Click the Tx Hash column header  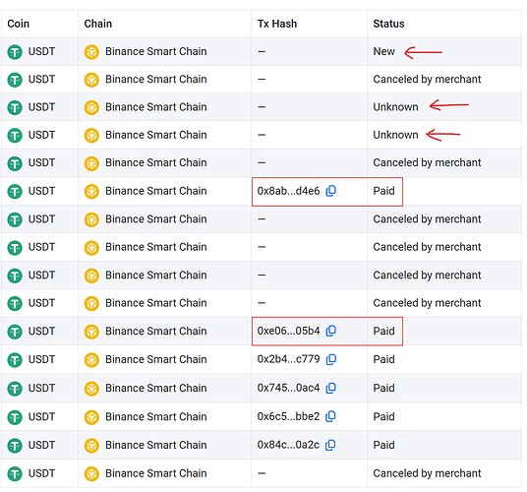(x=277, y=24)
